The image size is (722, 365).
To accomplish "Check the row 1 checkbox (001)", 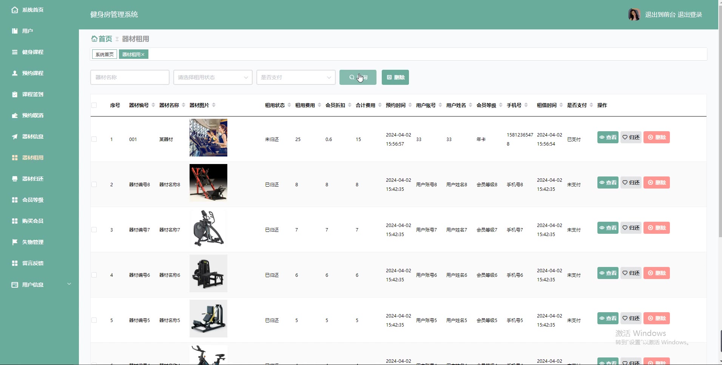I will (94, 139).
